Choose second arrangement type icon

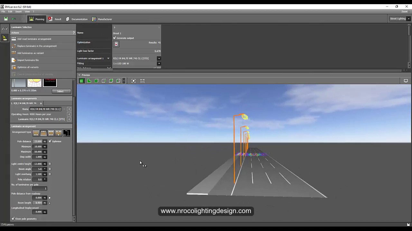coord(43,133)
